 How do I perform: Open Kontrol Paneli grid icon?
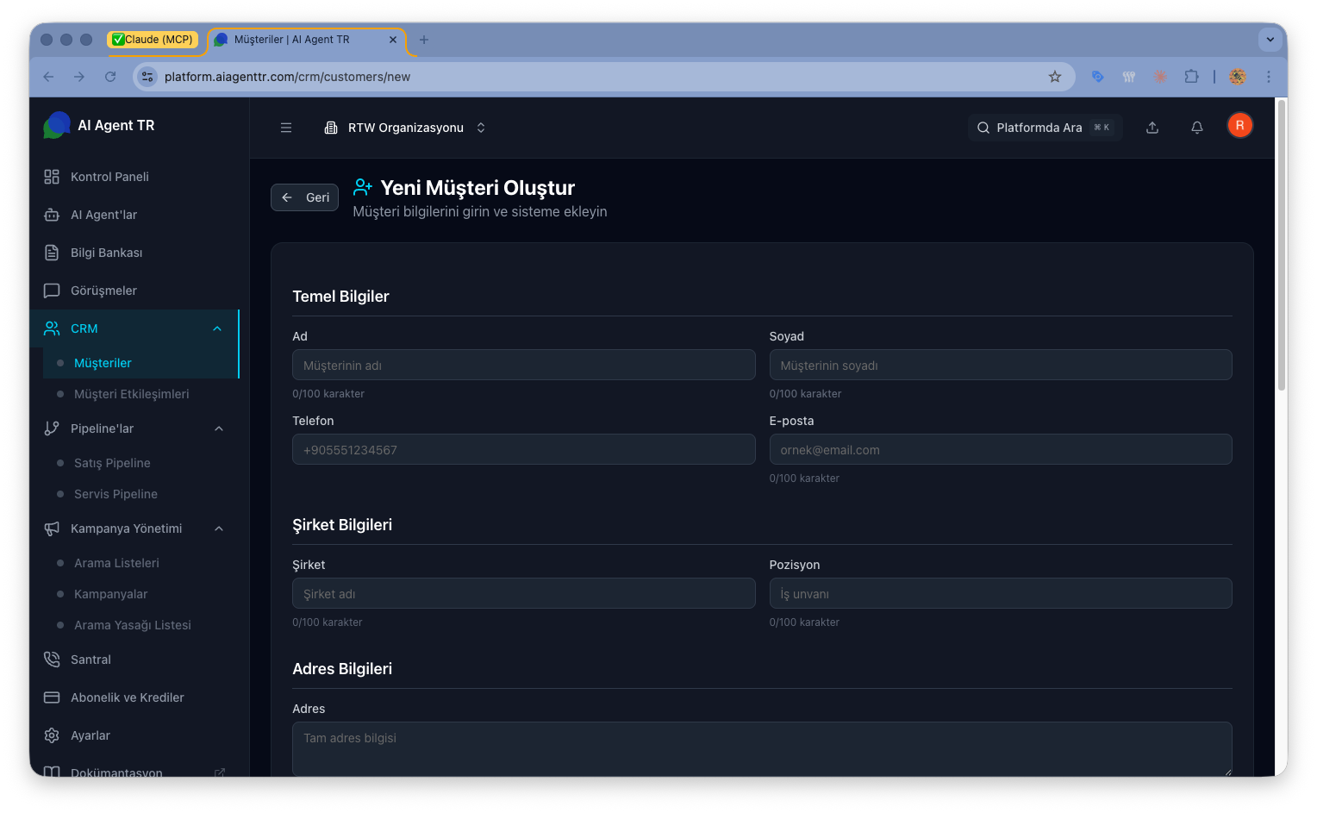[x=52, y=177]
